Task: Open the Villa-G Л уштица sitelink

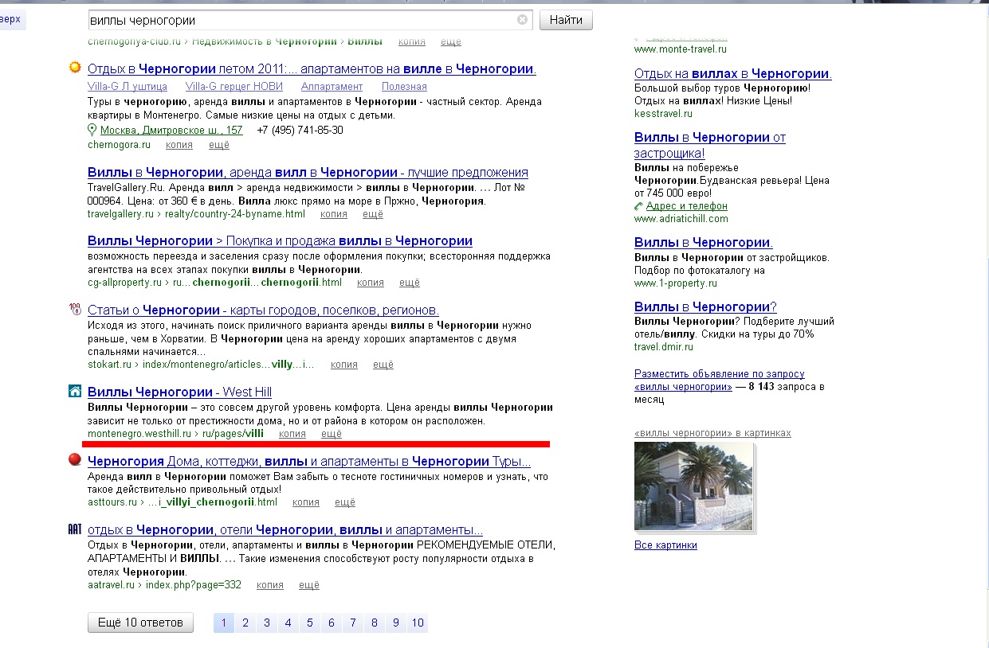Action: [x=128, y=87]
